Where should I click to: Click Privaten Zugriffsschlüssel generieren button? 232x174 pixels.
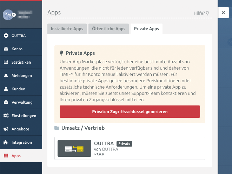tap(130, 111)
